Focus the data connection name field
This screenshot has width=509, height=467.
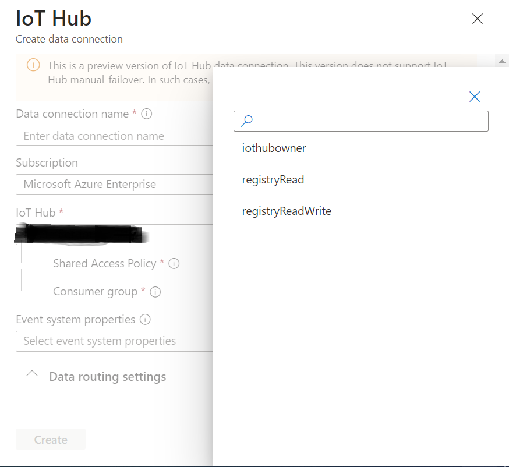click(114, 135)
